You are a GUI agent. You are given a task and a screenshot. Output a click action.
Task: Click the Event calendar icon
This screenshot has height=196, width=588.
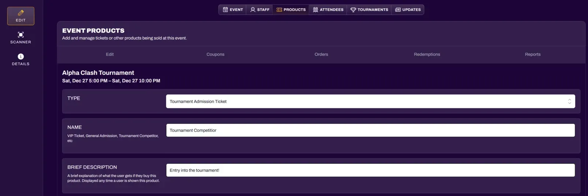point(225,10)
